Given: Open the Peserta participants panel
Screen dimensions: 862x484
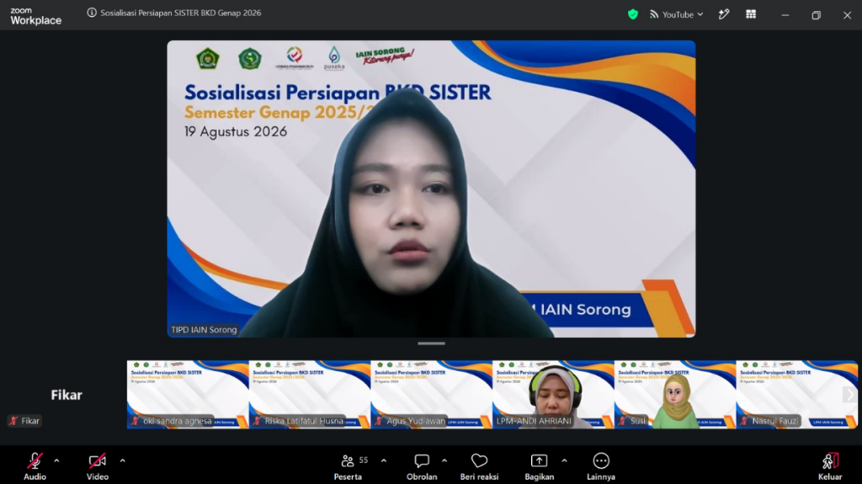Looking at the screenshot, I should pos(348,465).
